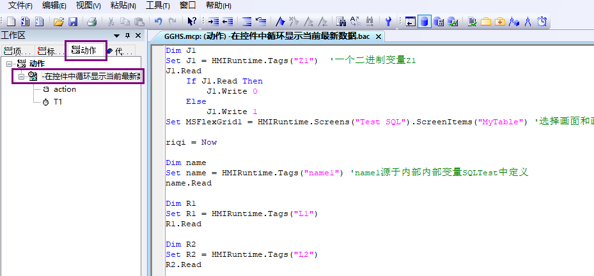This screenshot has width=594, height=276.
Task: Switch to the 项... workspace tab
Action: pos(17,52)
